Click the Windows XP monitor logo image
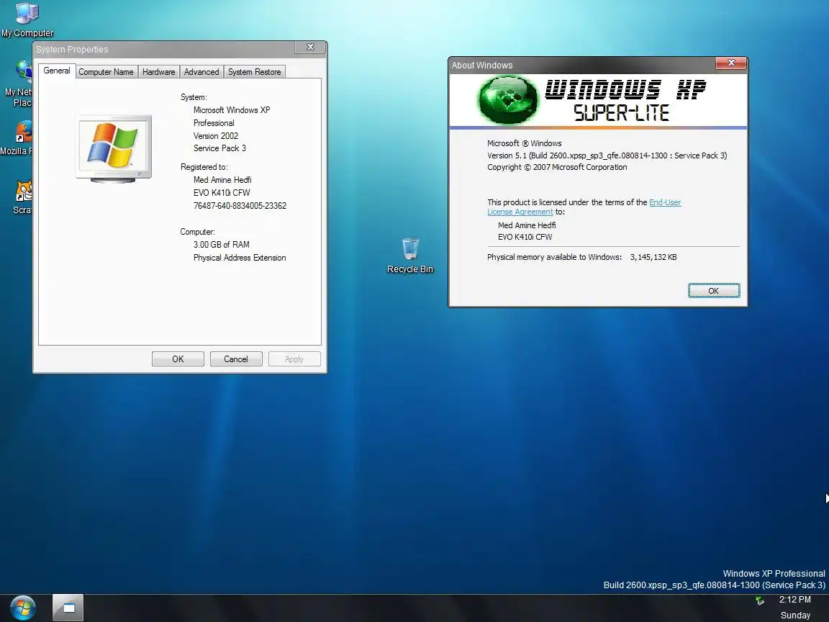Screen dimensions: 829x622 coord(114,148)
